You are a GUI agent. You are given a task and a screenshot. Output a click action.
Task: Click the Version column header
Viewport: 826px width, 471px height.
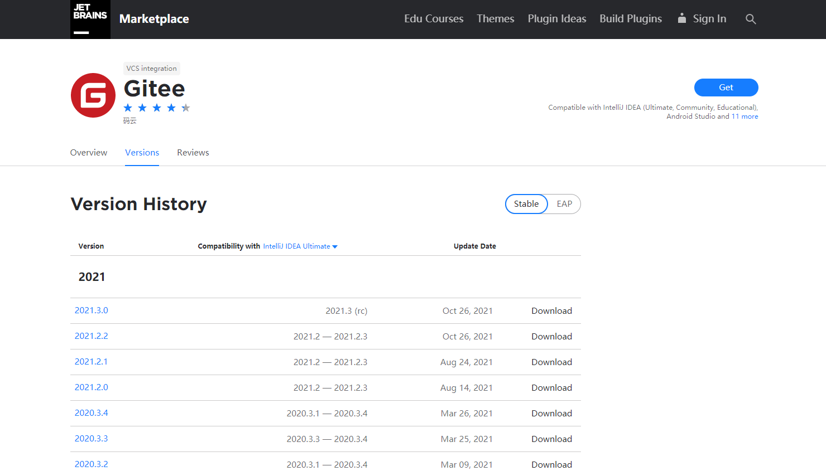(91, 246)
